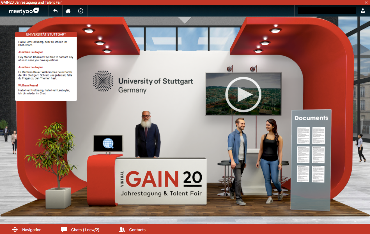370x234 pixels.
Task: Expand the downward triangle at top center
Action: pos(185,20)
